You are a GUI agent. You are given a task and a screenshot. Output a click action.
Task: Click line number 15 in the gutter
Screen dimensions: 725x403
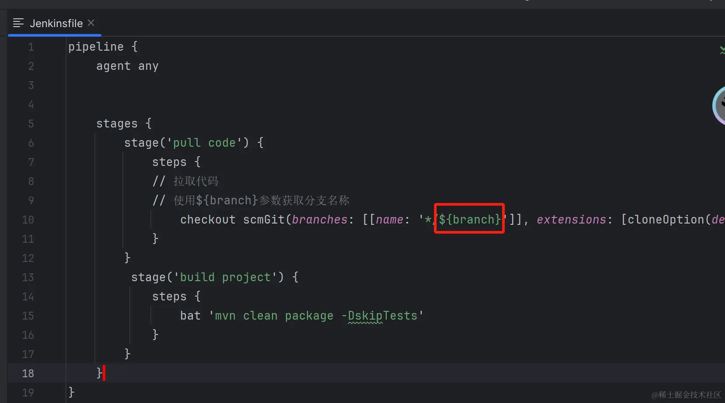tap(28, 316)
